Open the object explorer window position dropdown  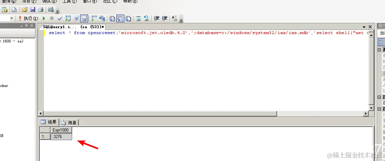pyautogui.click(x=22, y=26)
